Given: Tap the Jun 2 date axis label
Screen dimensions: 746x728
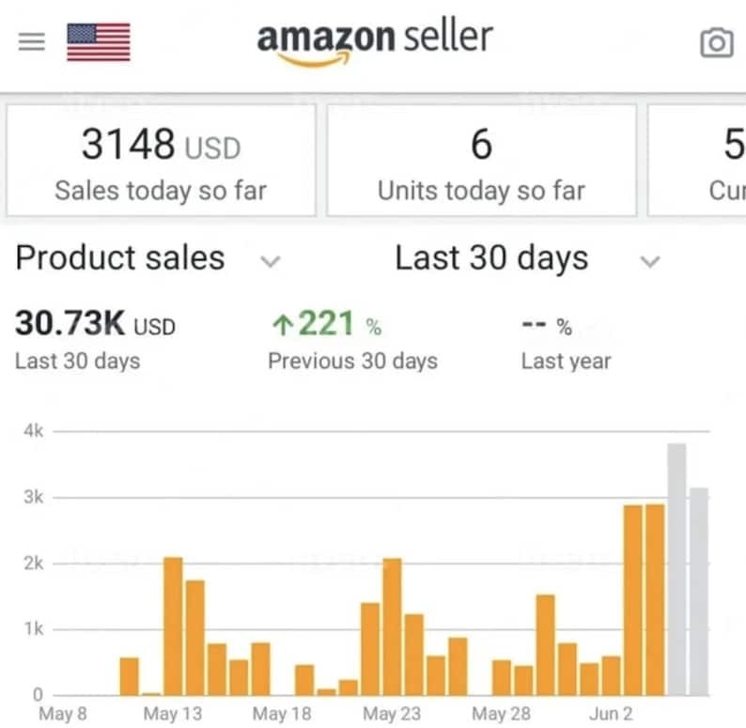Looking at the screenshot, I should (x=611, y=714).
